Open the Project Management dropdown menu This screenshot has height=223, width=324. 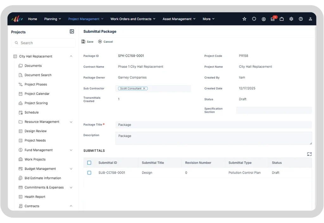(86, 19)
